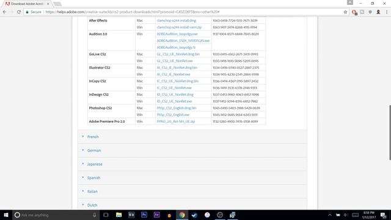This screenshot has width=391, height=220.
Task: Expand the French downloads section
Action: 93,137
